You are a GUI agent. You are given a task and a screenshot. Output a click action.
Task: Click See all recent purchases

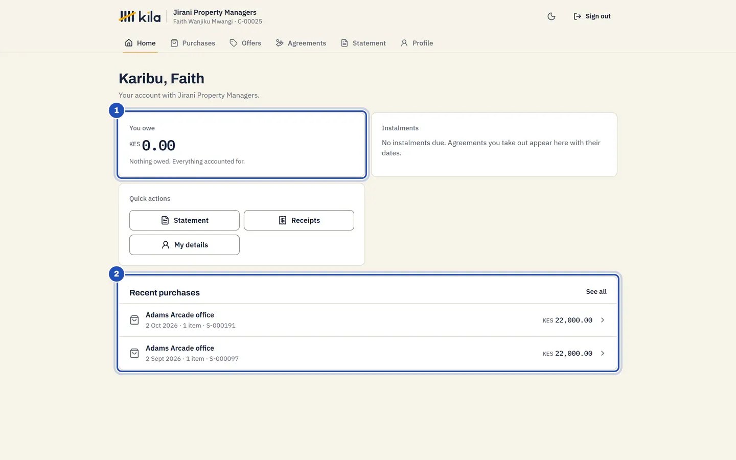click(596, 292)
